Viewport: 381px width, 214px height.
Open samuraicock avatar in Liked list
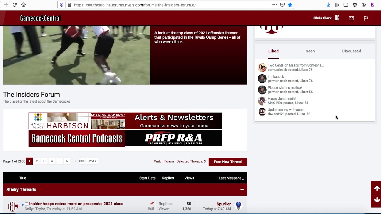click(262, 67)
